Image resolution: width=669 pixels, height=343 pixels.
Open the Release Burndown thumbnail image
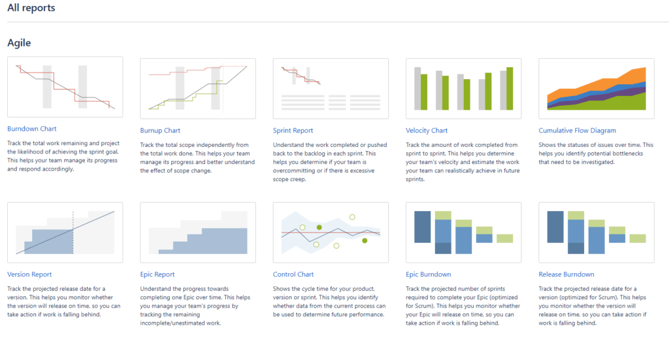pos(596,233)
